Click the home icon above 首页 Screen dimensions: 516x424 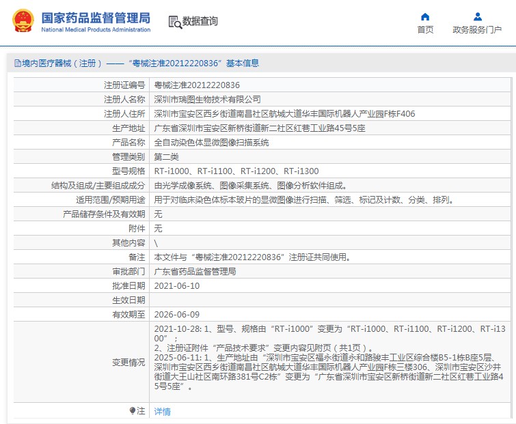pos(425,17)
